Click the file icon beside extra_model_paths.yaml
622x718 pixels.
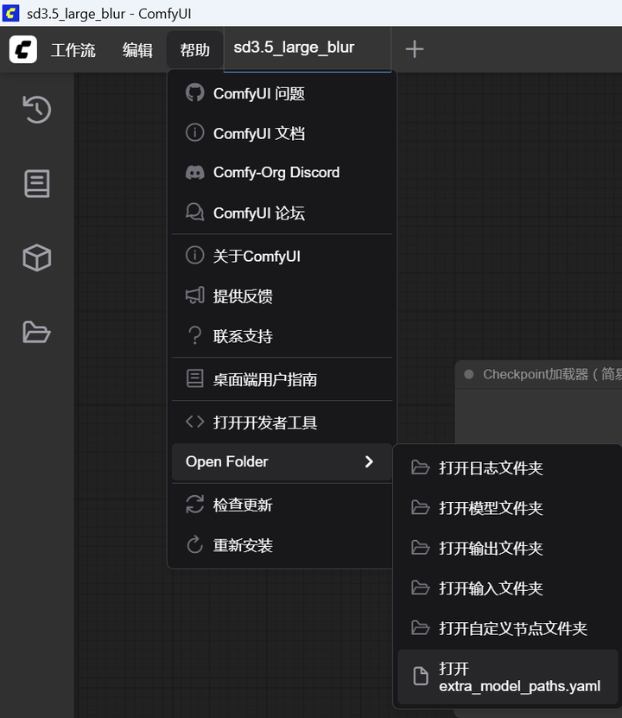click(421, 677)
